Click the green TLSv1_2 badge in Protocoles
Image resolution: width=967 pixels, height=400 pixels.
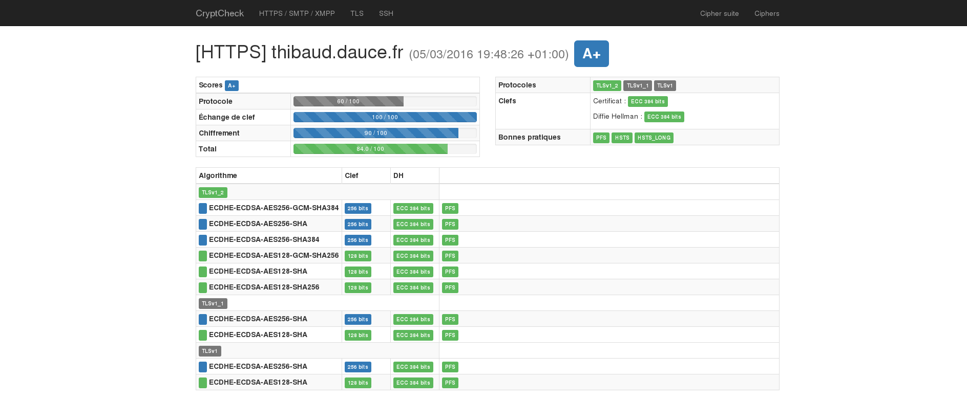(x=606, y=85)
